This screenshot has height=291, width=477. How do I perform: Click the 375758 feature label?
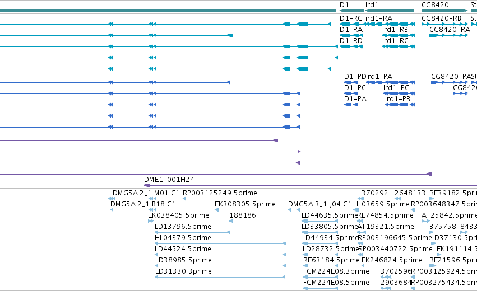pos(443,227)
